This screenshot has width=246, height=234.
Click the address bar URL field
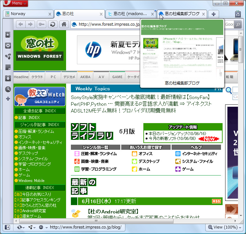click(x=106, y=24)
